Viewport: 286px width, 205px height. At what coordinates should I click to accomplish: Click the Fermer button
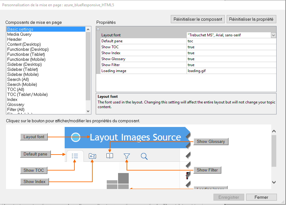point(261,197)
